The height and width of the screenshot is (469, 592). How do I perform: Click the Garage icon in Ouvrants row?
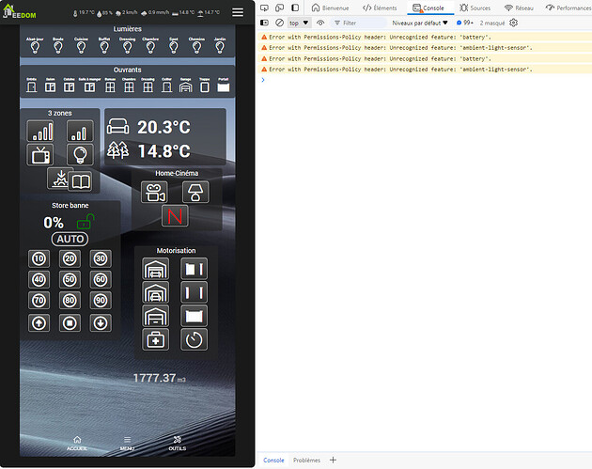pos(186,87)
